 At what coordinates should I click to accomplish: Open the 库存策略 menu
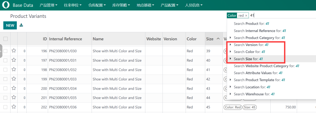121,5
